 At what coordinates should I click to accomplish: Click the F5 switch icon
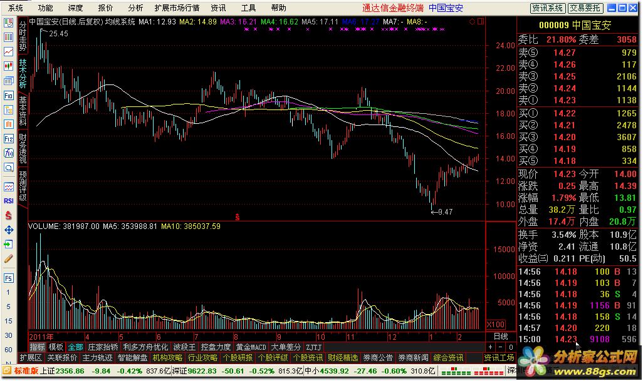point(9,278)
